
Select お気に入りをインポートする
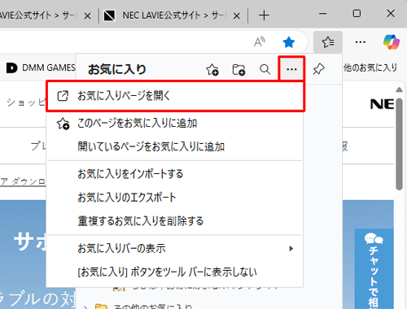pyautogui.click(x=175, y=174)
